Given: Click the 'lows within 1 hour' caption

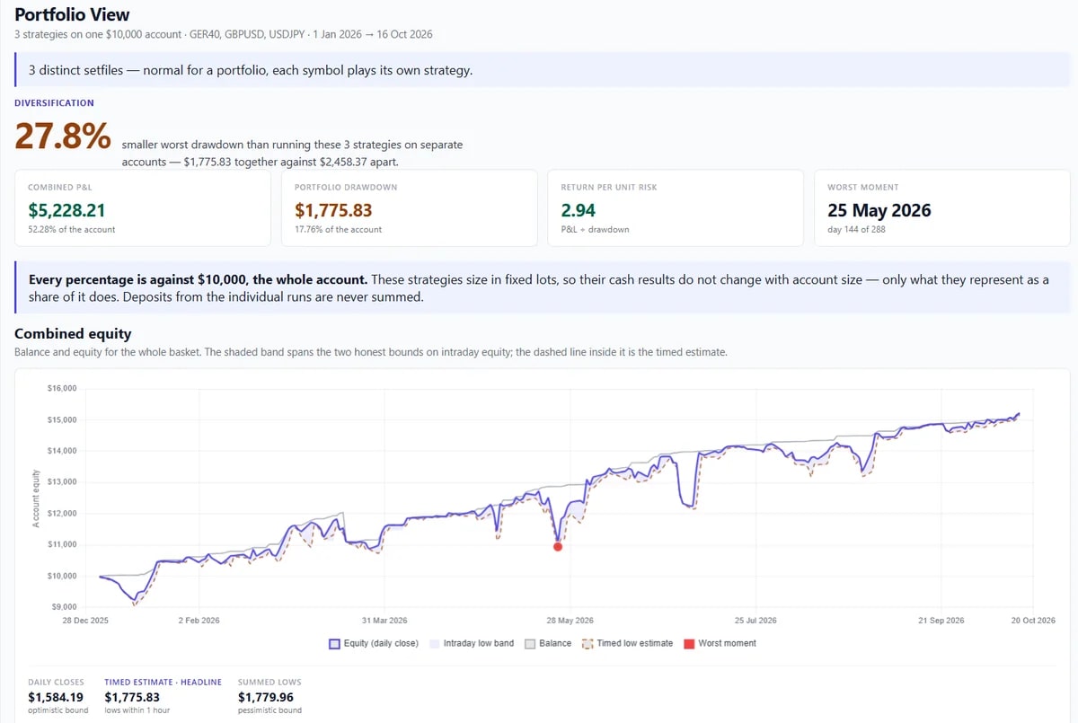Looking at the screenshot, I should coord(137,710).
